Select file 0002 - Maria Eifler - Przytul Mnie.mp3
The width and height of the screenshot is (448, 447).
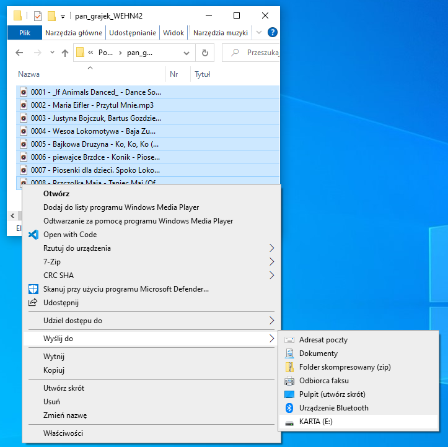click(x=92, y=105)
